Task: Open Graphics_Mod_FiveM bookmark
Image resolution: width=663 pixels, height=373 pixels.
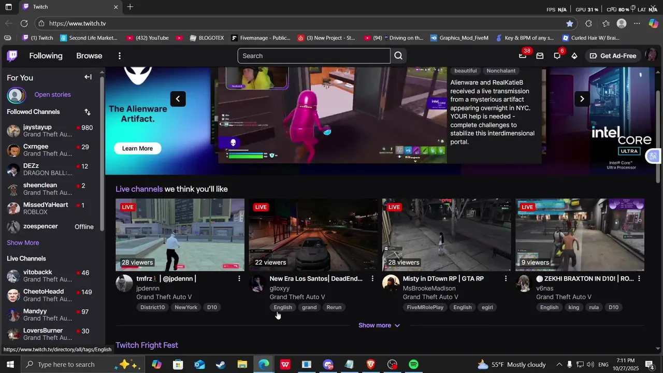Action: click(x=459, y=38)
